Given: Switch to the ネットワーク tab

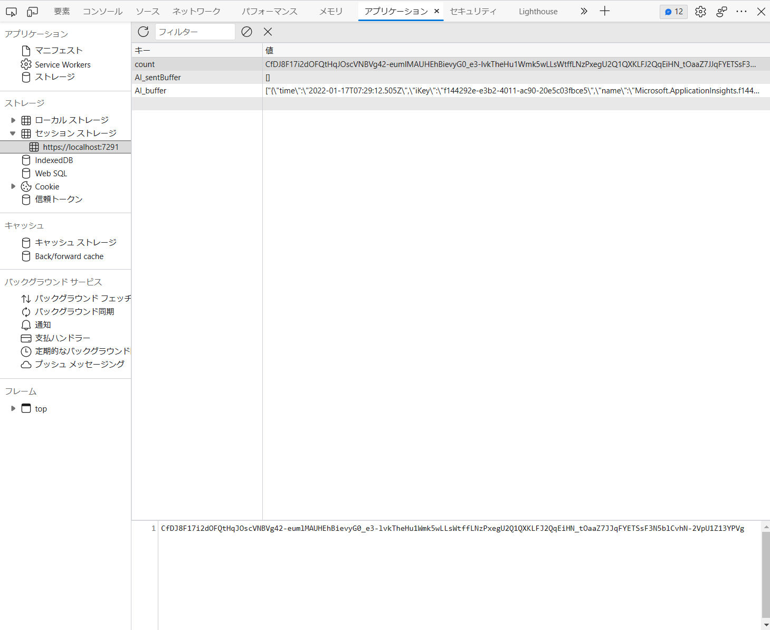Looking at the screenshot, I should click(x=196, y=11).
